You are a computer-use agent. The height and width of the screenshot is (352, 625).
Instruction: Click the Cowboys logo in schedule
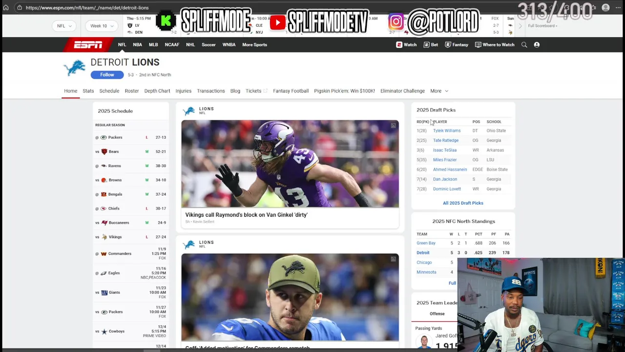[104, 331]
